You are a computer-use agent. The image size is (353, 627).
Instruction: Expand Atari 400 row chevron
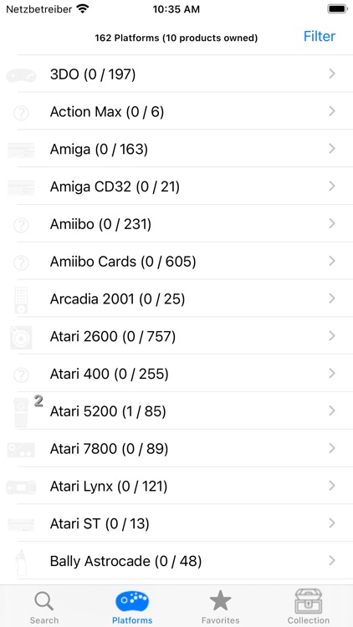(332, 374)
